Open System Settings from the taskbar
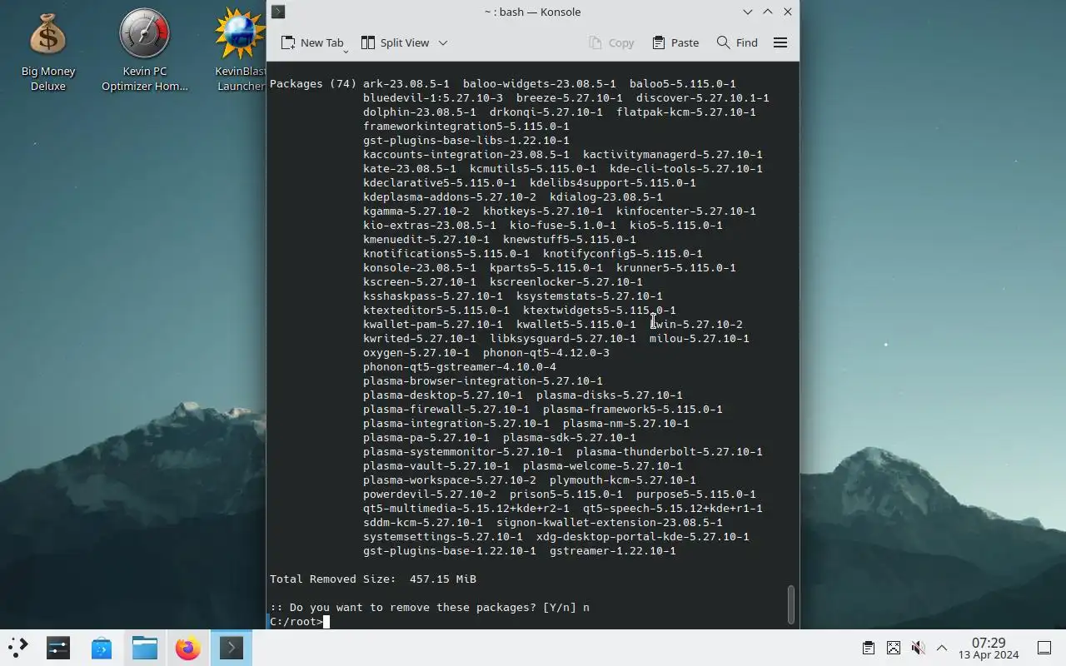Screen dimensions: 1066x666 tap(58, 648)
